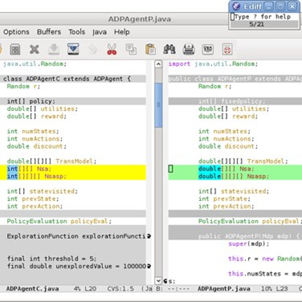Click the grayed Undo toolbar icon

[93, 49]
